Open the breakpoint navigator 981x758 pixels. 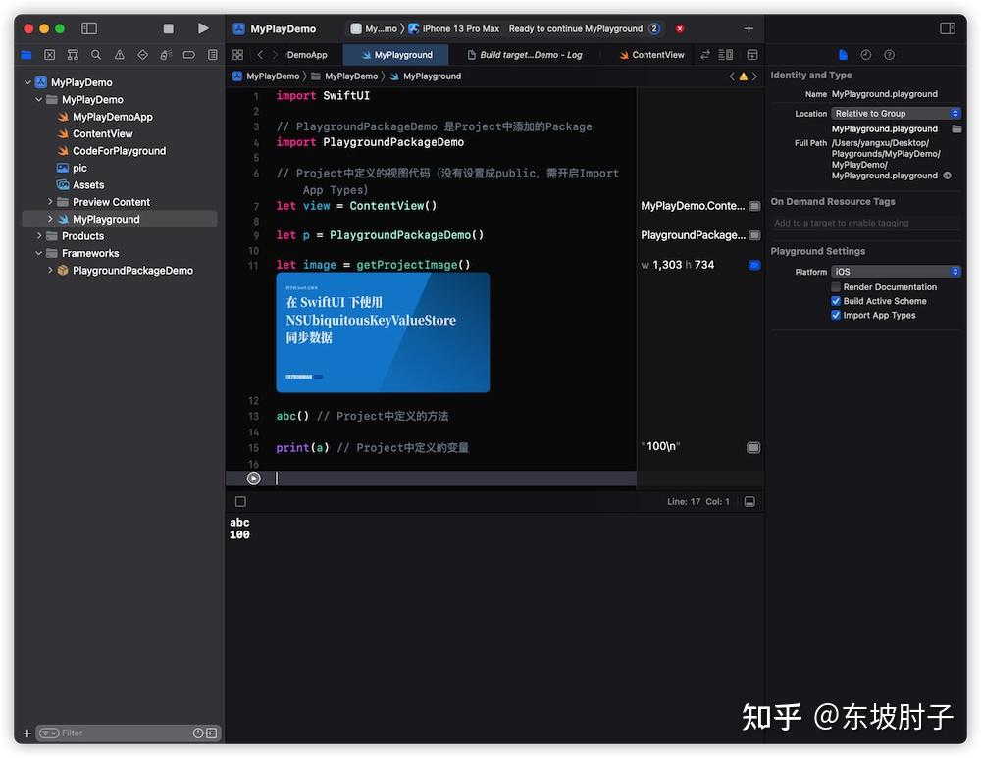point(189,55)
